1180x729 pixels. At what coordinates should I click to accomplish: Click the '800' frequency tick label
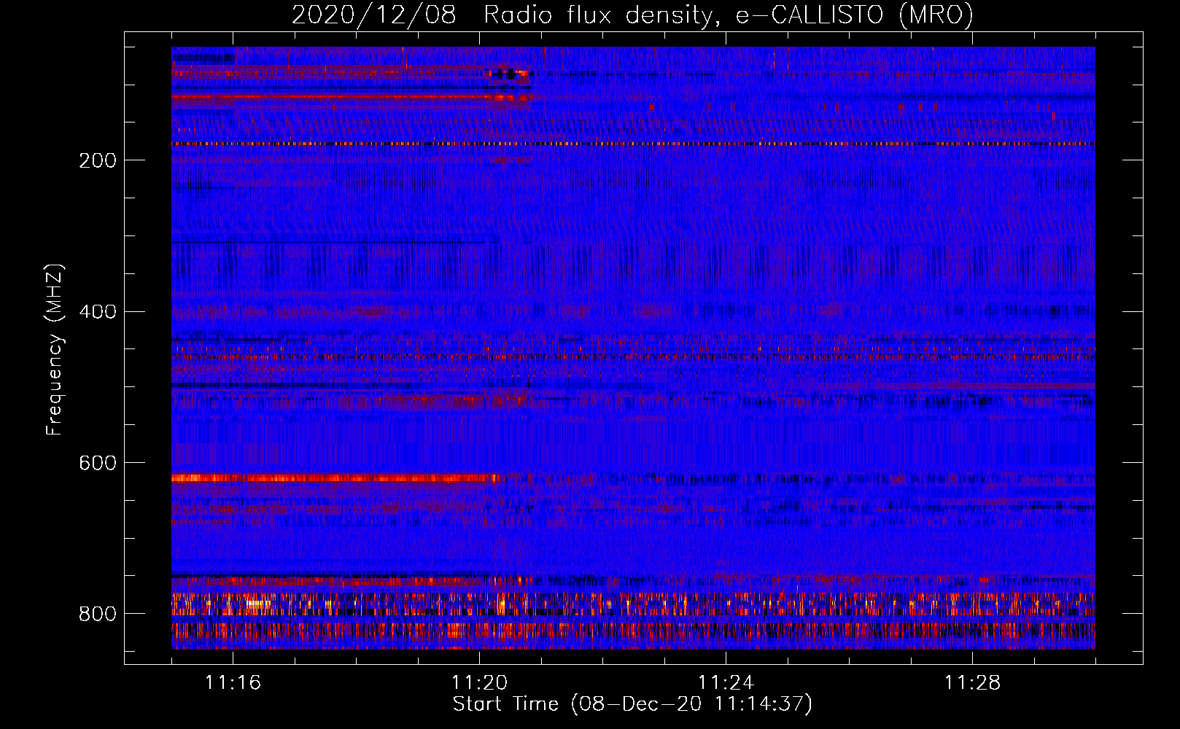point(98,615)
